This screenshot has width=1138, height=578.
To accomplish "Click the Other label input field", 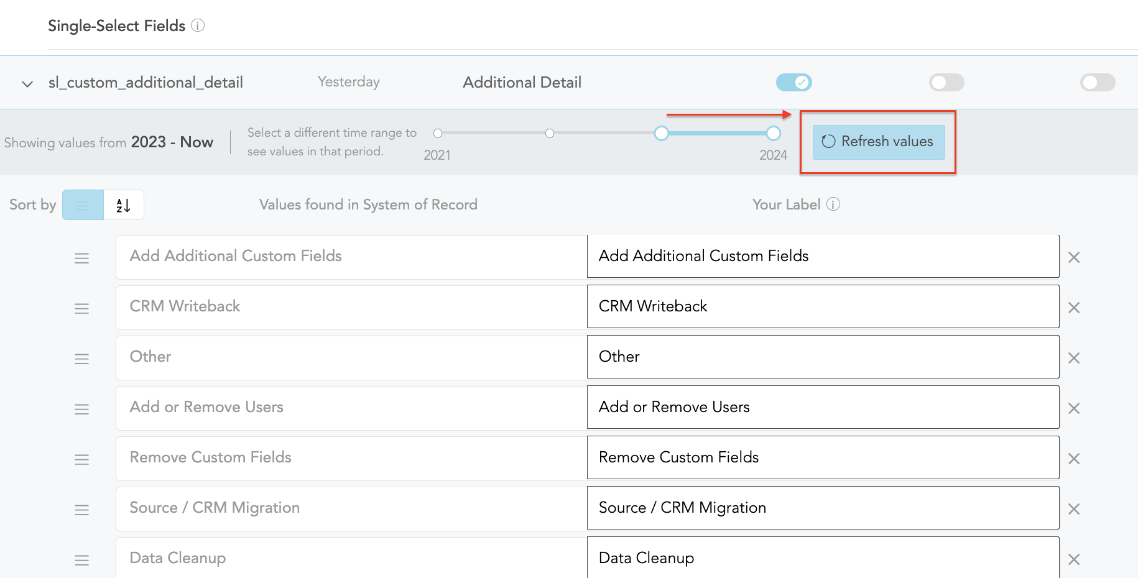I will click(x=822, y=357).
